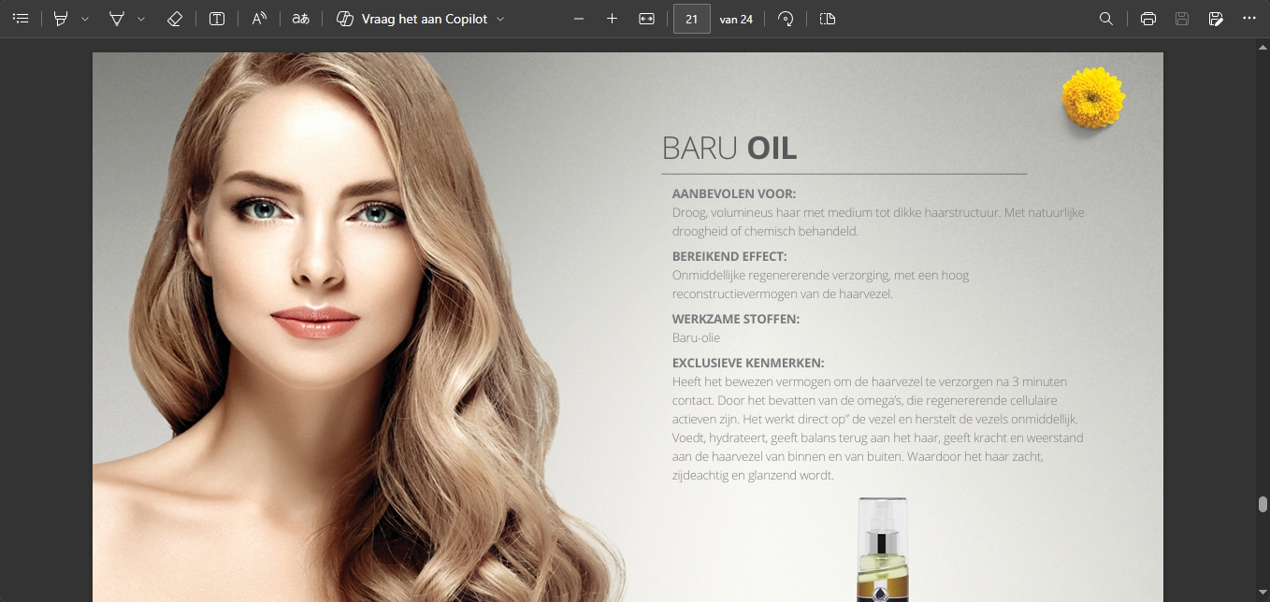Viewport: 1270px width, 602px height.
Task: Print the PDF document
Action: [x=1148, y=19]
